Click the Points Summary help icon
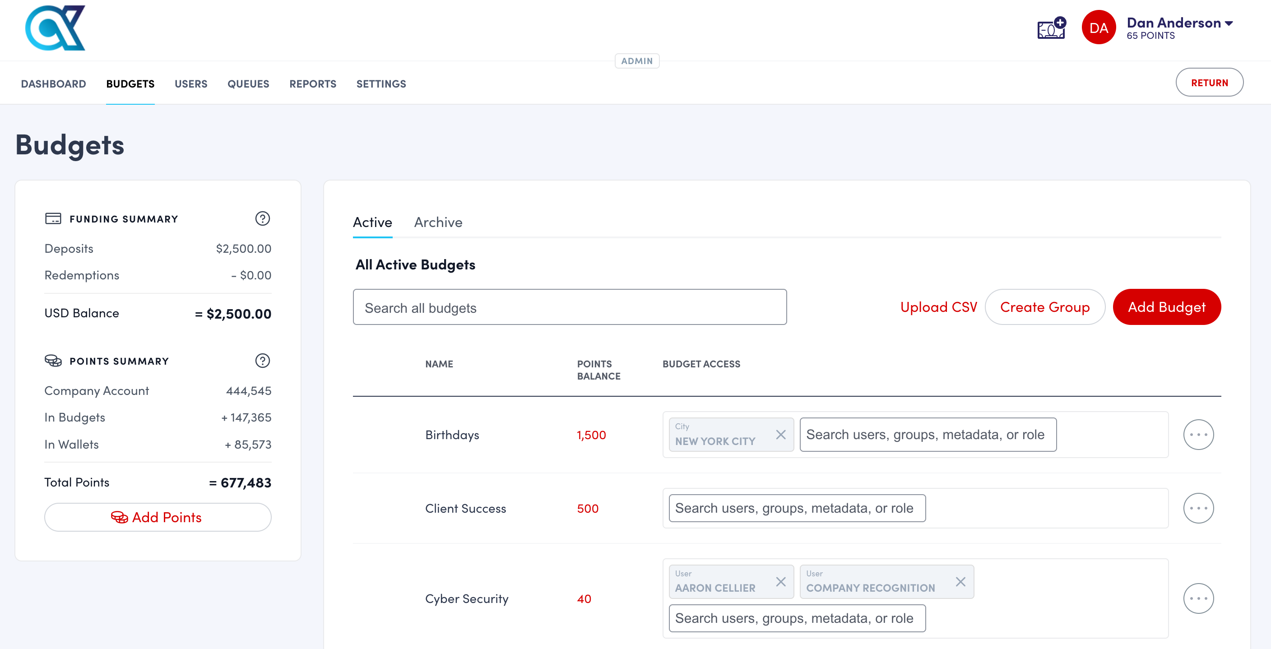This screenshot has height=649, width=1271. pos(263,361)
